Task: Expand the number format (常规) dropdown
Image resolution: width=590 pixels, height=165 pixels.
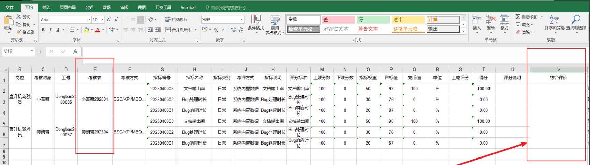Action: (242, 20)
